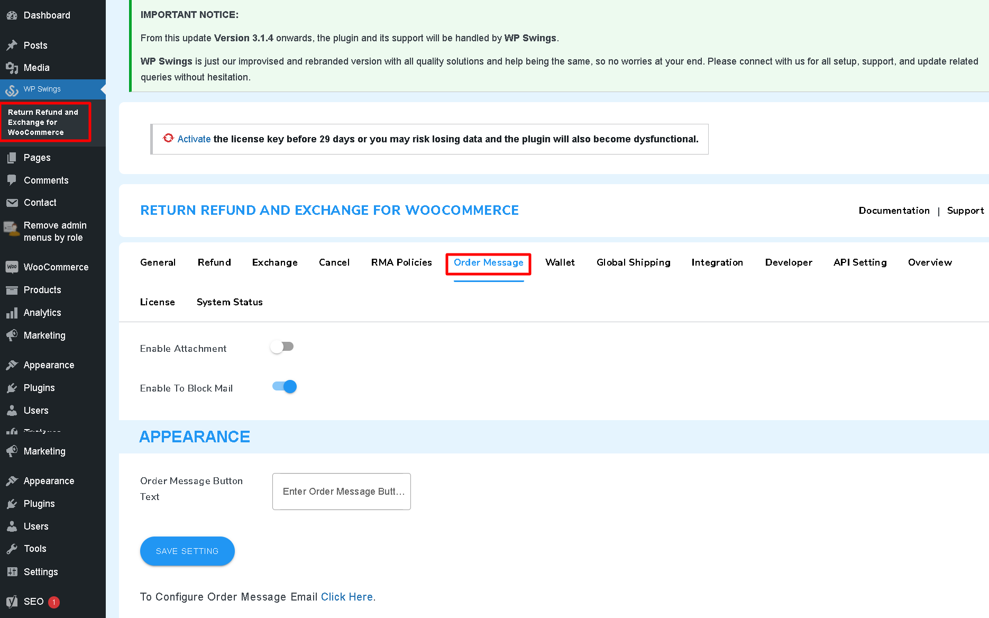The width and height of the screenshot is (989, 618).
Task: View the Overview tab
Action: click(930, 262)
